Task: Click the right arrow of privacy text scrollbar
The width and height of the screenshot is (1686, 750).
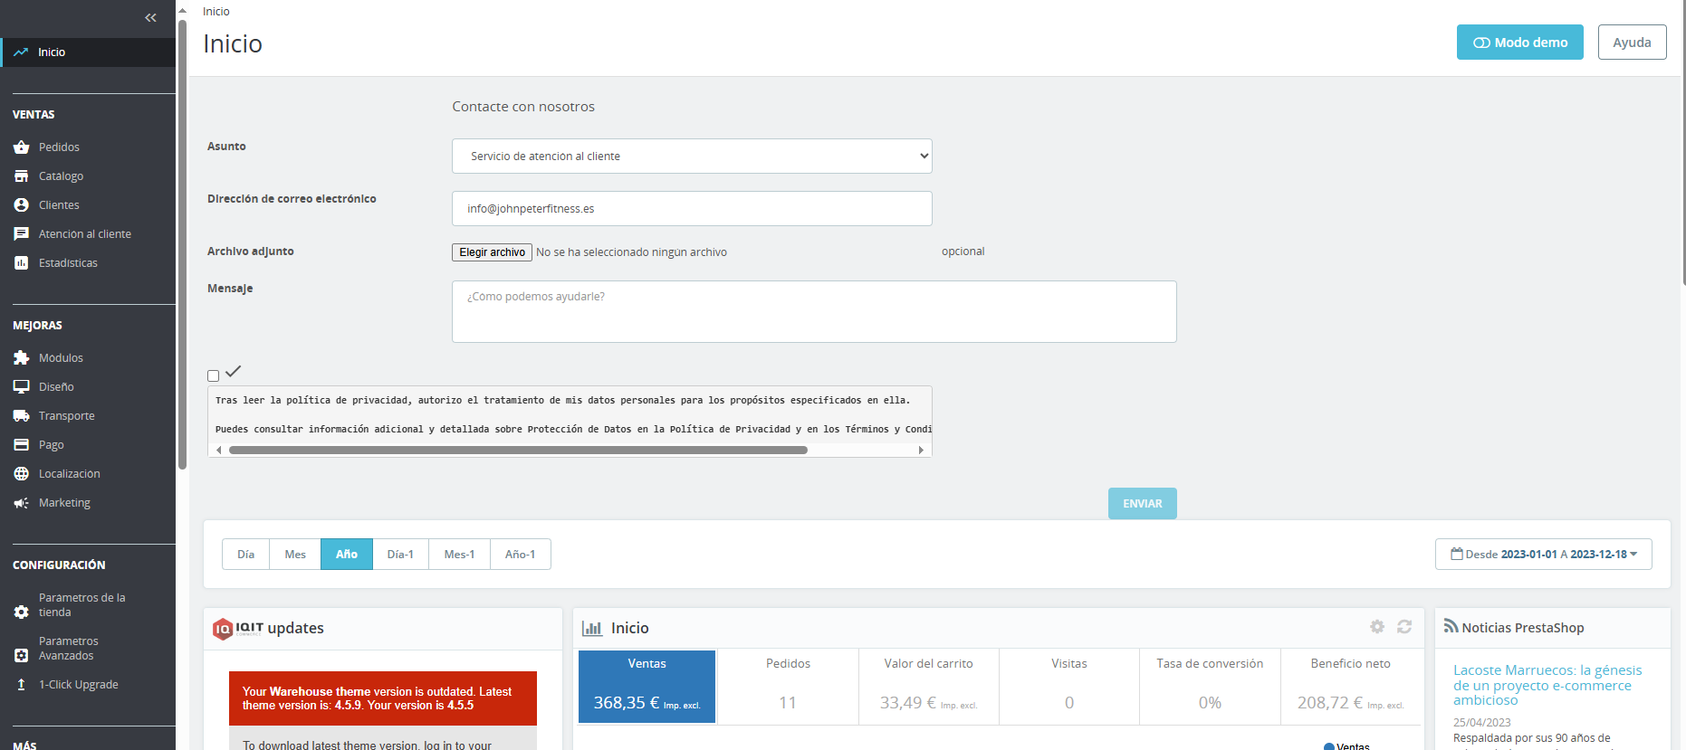Action: pyautogui.click(x=921, y=450)
